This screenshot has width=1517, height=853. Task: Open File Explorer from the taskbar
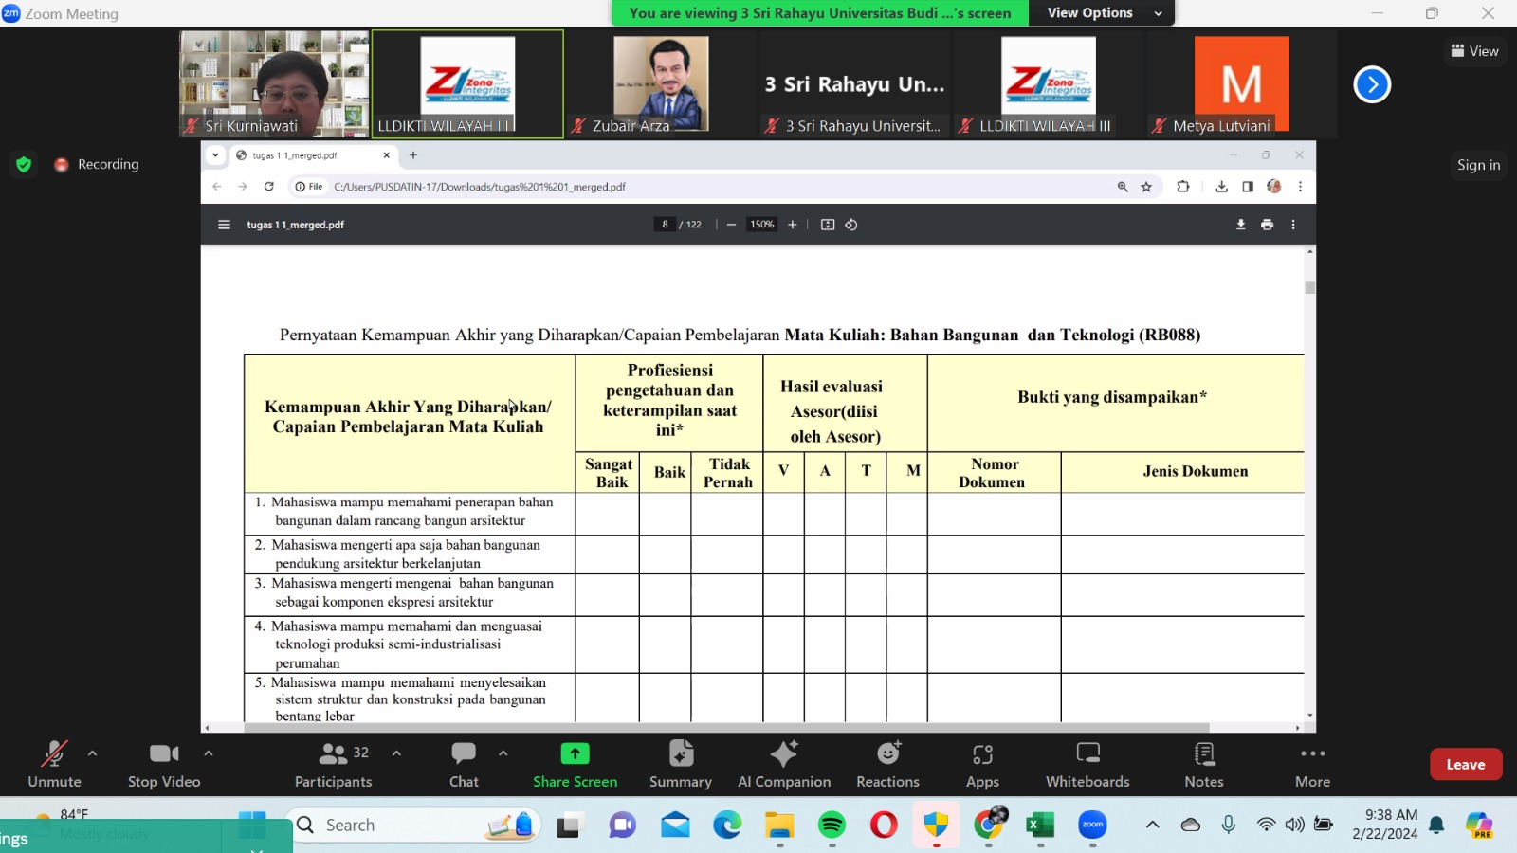tap(779, 826)
